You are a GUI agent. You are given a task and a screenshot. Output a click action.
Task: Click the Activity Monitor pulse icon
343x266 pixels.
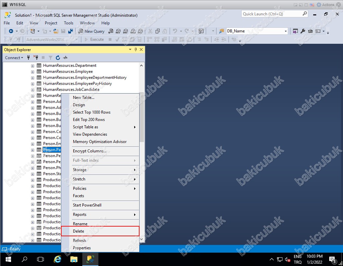coord(65,58)
